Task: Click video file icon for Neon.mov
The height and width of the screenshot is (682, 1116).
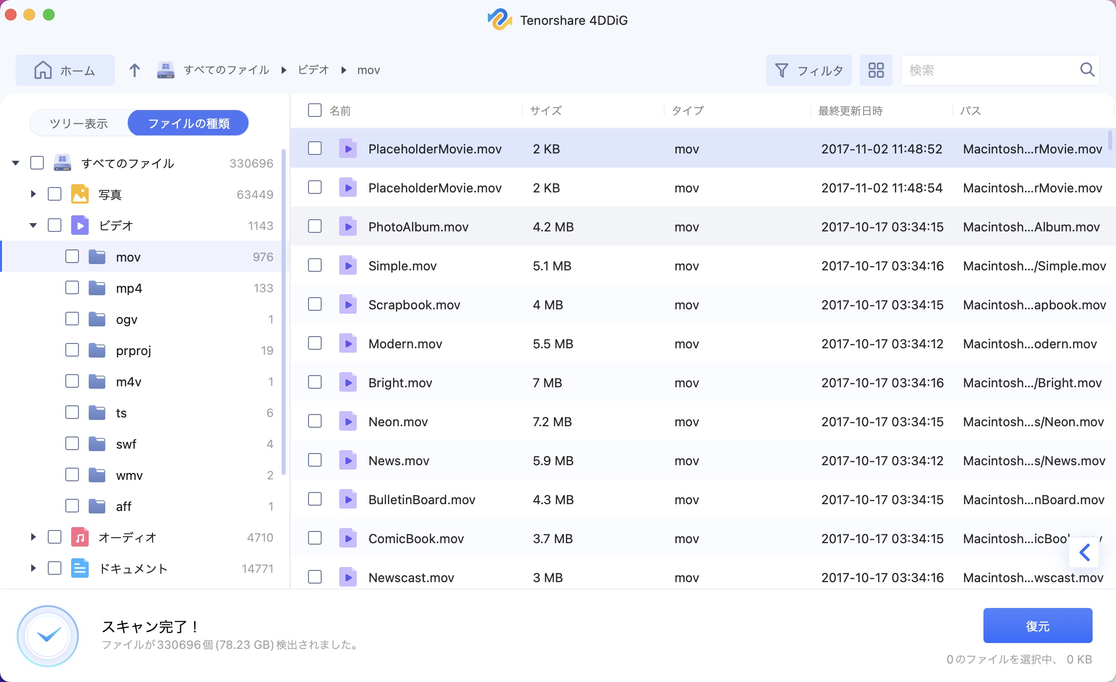Action: click(348, 421)
